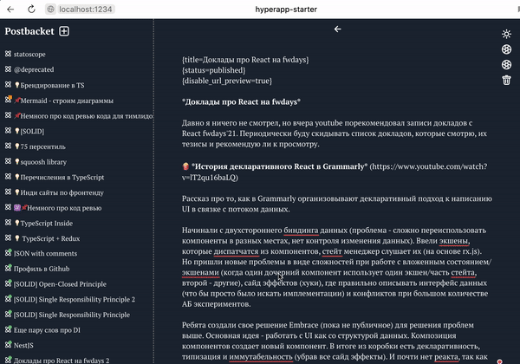Open 'Доклады про React на fwdays 2' post

(x=62, y=361)
